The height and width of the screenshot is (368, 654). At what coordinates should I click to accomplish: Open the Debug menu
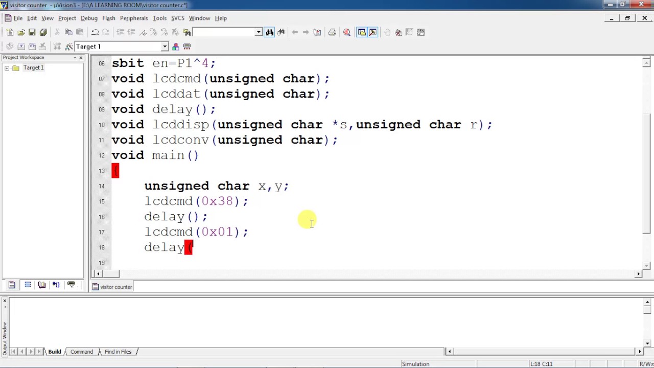click(89, 18)
